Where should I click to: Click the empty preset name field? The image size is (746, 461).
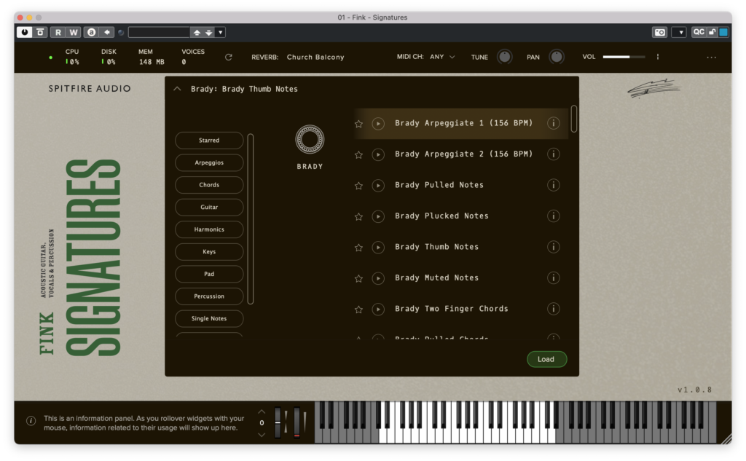pyautogui.click(x=159, y=32)
